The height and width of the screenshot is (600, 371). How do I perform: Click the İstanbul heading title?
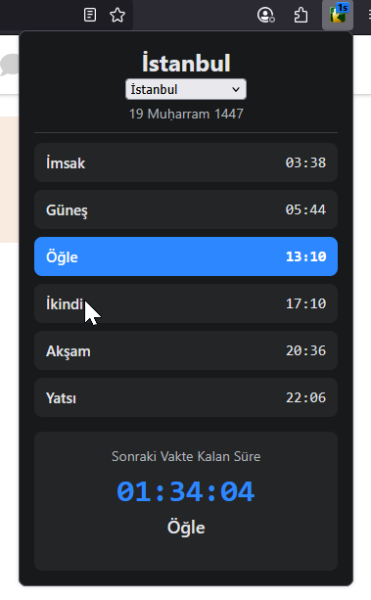point(186,63)
